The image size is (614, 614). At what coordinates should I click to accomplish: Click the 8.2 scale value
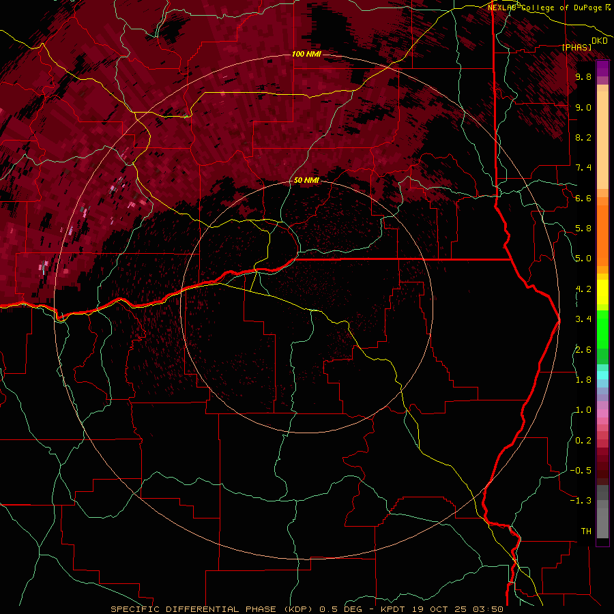point(583,137)
